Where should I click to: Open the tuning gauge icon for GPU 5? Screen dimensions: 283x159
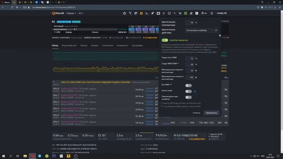(x=226, y=123)
